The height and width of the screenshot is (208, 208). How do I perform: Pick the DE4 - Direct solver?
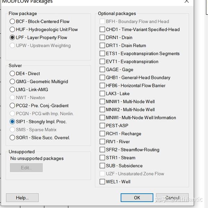coord(12,74)
